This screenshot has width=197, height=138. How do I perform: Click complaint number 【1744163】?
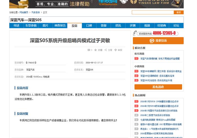[31, 63]
